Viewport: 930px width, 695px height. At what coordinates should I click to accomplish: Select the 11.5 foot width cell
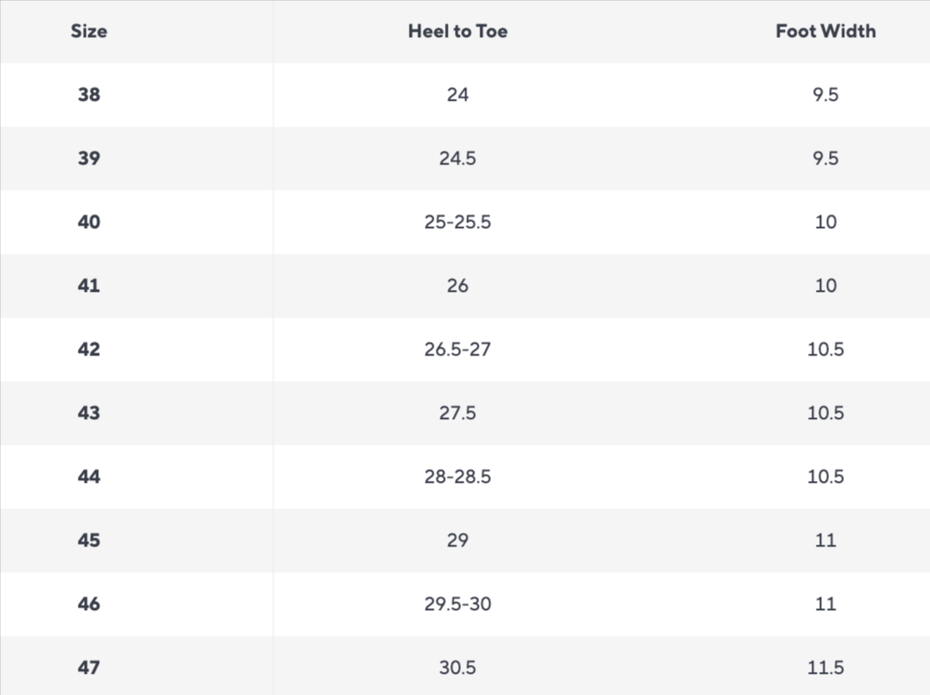825,668
